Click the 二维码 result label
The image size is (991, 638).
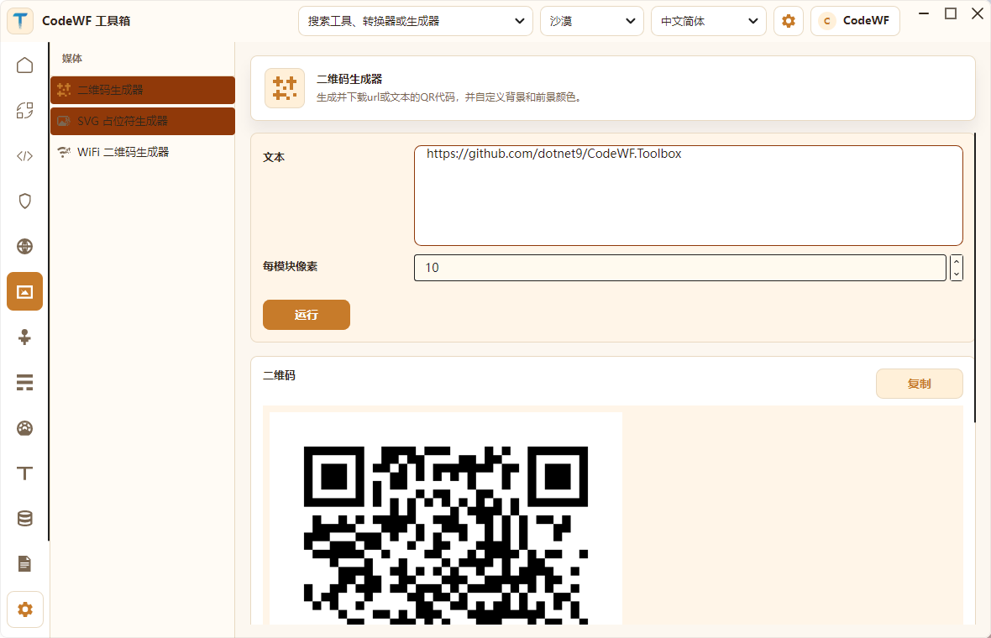click(x=280, y=375)
